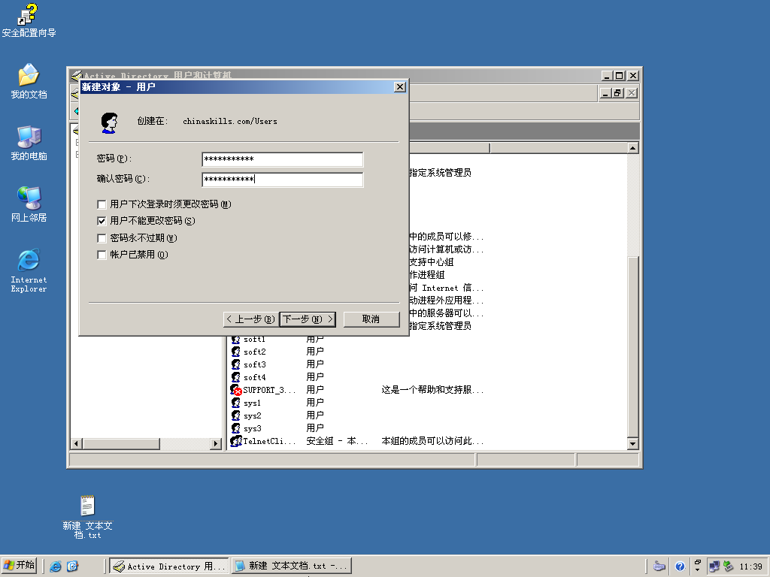770x577 pixels.
Task: Launch Internet Explorer from desktop
Action: [29, 270]
